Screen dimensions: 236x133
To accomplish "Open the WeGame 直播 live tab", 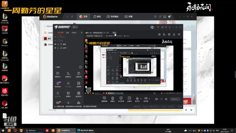I will [129, 17].
